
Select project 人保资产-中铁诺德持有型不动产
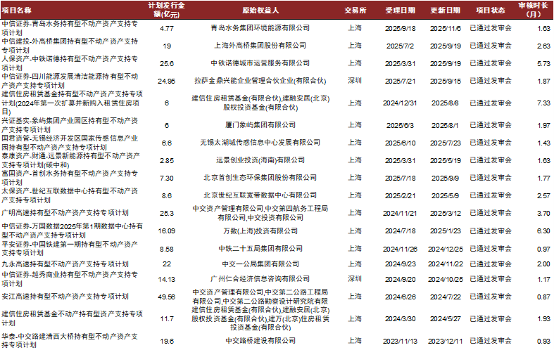(70, 63)
